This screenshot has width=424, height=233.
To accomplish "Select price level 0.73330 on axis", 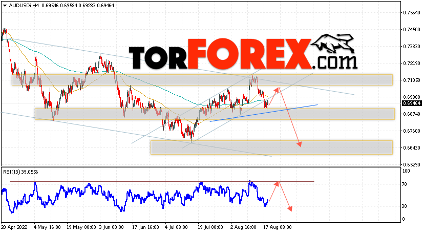I will (412, 47).
